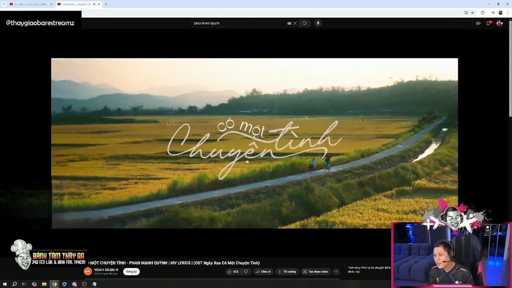The height and width of the screenshot is (288, 512).
Task: Click the install app icon in address bar
Action: (x=466, y=13)
